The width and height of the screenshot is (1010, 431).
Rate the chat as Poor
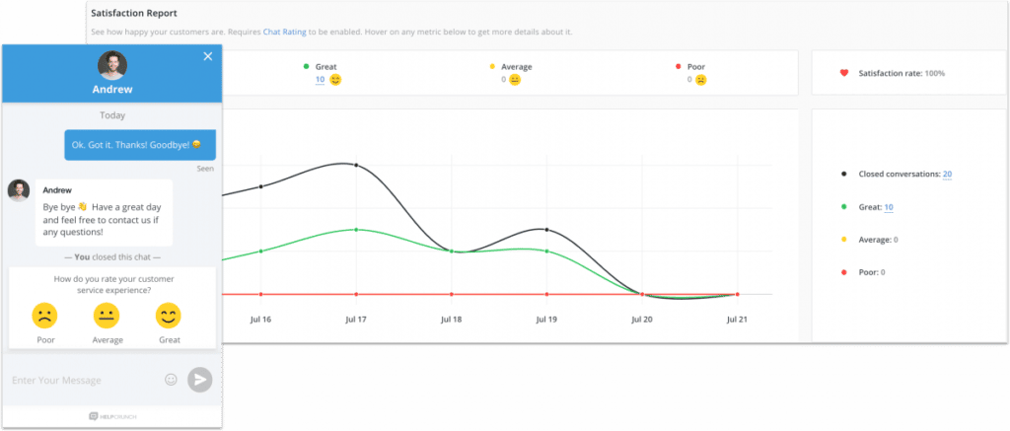pyautogui.click(x=44, y=317)
